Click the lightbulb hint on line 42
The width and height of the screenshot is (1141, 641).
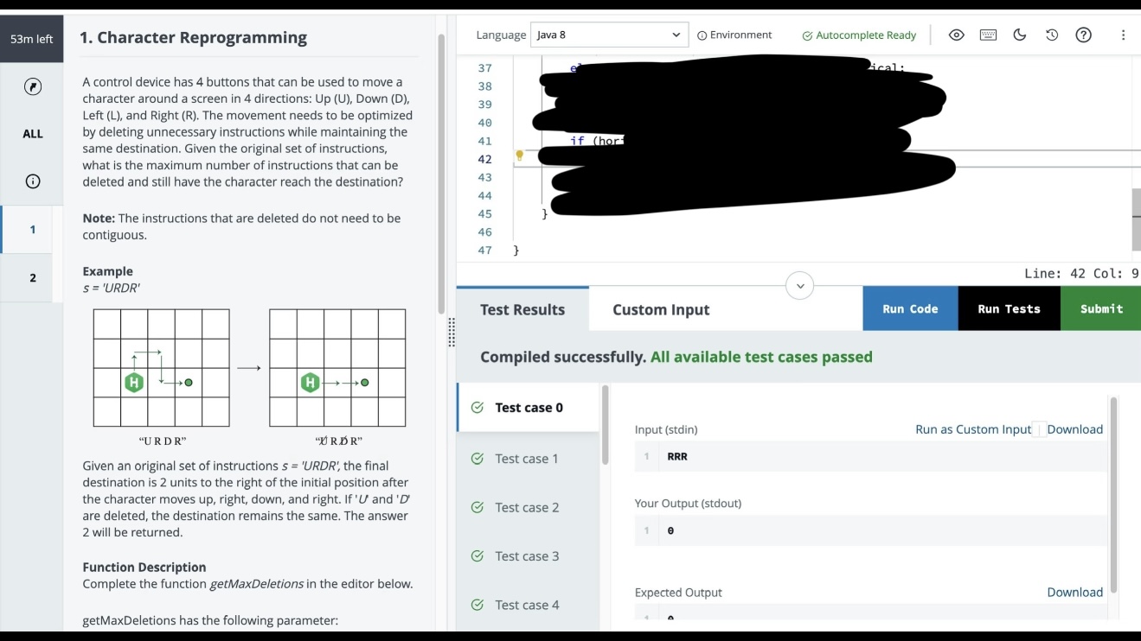click(x=519, y=156)
